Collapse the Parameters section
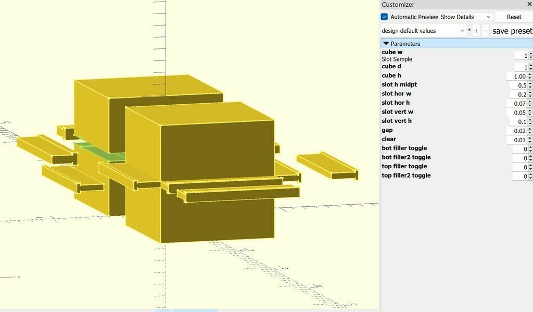The image size is (533, 312). point(387,44)
